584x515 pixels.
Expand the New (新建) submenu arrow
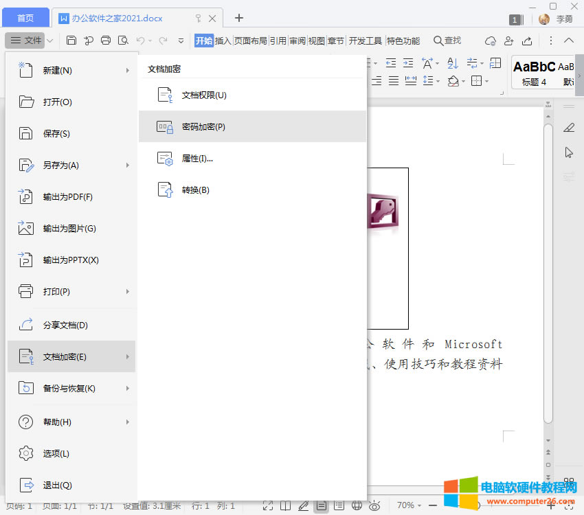pos(128,71)
